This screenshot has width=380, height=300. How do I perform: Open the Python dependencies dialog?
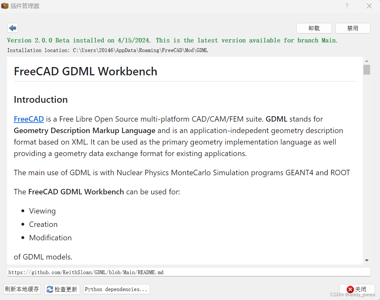(116, 289)
